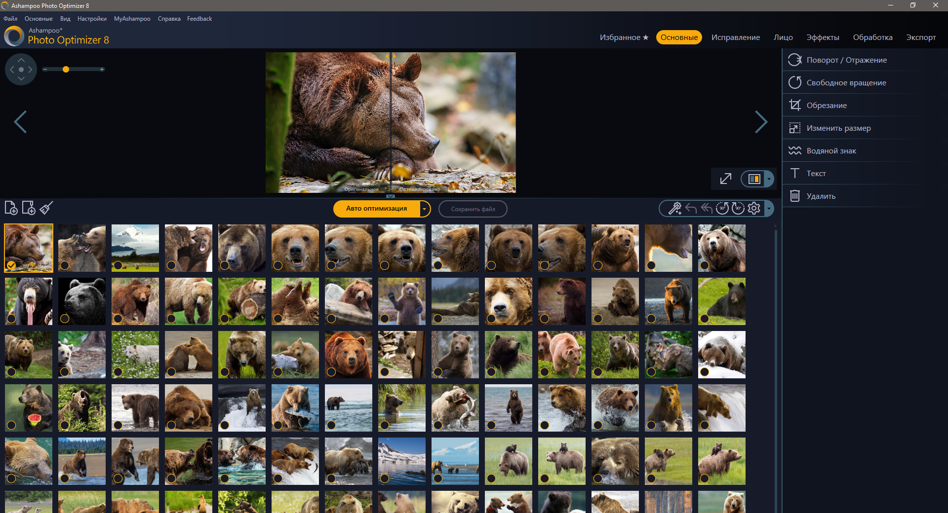Check the watermelon bear thumbnail's selection circle
Image resolution: width=948 pixels, height=513 pixels.
pos(11,425)
